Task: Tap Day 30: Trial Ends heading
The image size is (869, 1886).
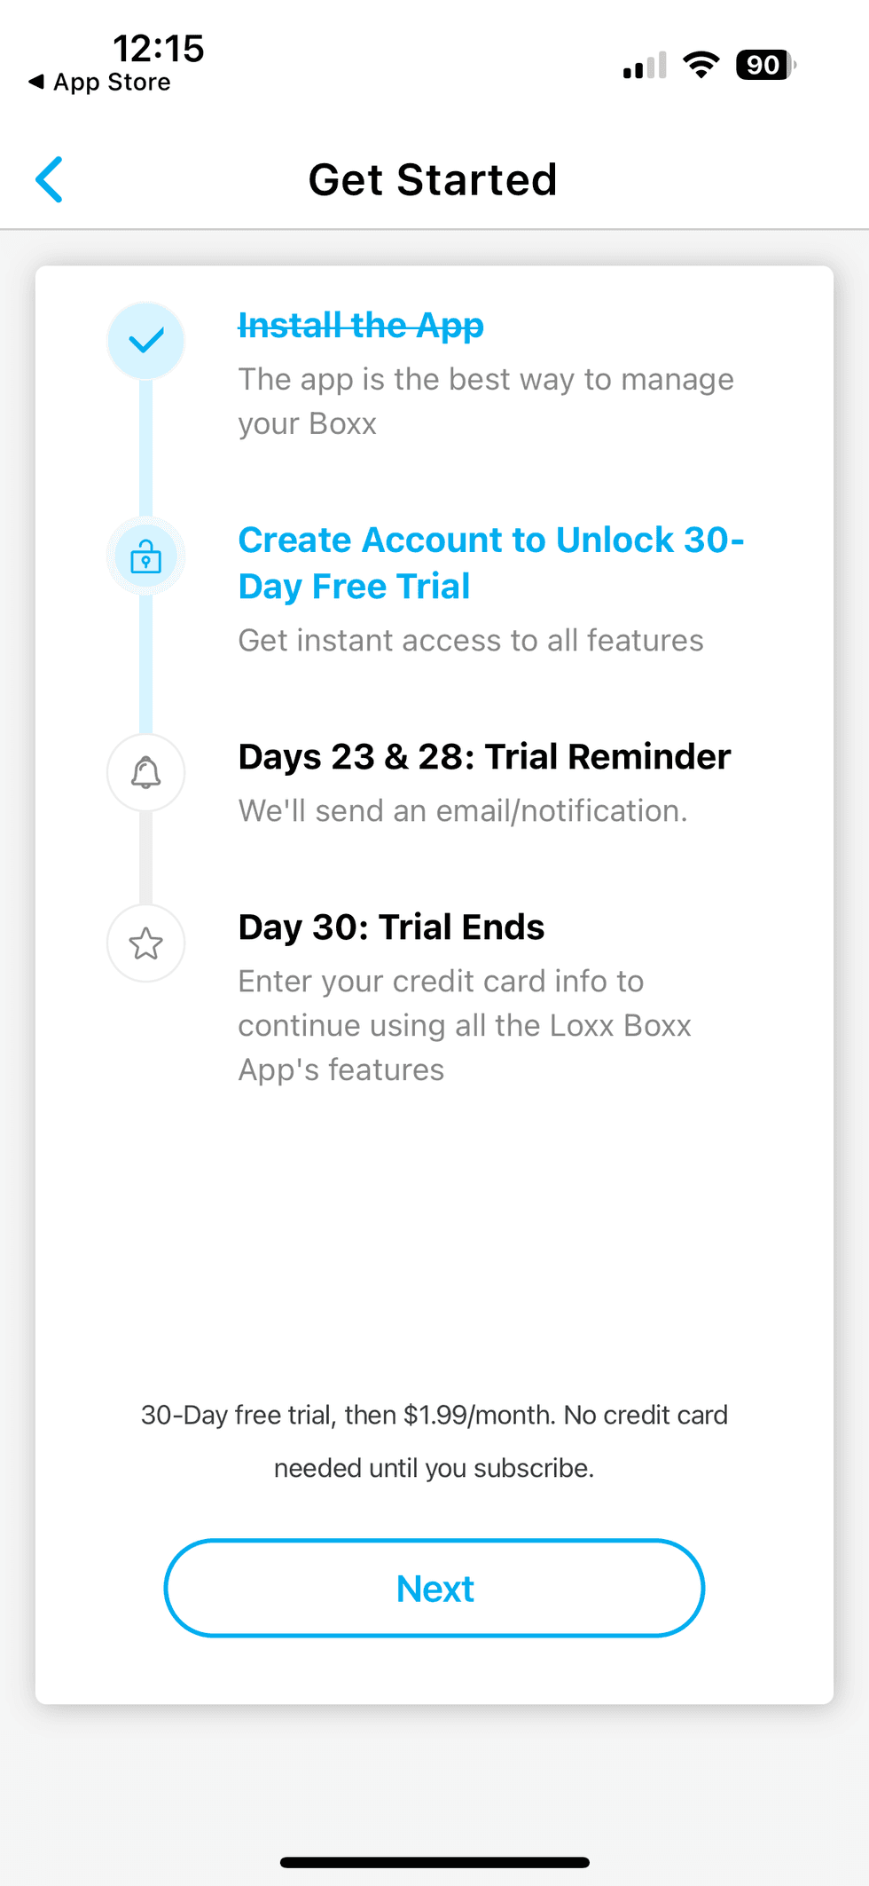Action: coord(391,927)
